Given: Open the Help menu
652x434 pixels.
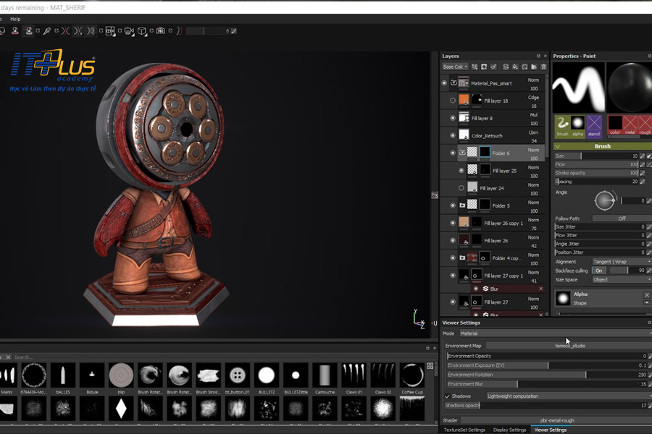Looking at the screenshot, I should click(x=15, y=19).
